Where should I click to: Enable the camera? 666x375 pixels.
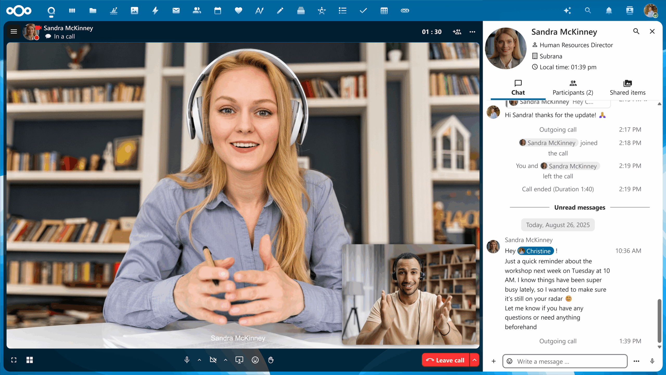[213, 360]
